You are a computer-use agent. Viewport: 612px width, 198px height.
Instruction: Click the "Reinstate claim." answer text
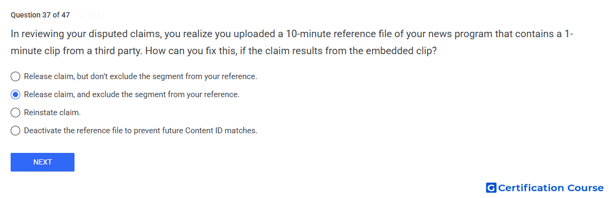click(x=52, y=113)
